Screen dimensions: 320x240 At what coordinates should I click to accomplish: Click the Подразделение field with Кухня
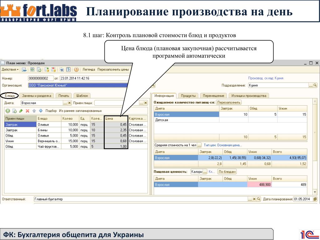click(278, 85)
